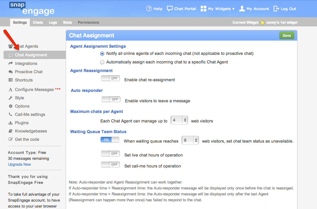Open the waiting queue visitors dropdown
Screen dimensions: 317x209
[x=190, y=140]
